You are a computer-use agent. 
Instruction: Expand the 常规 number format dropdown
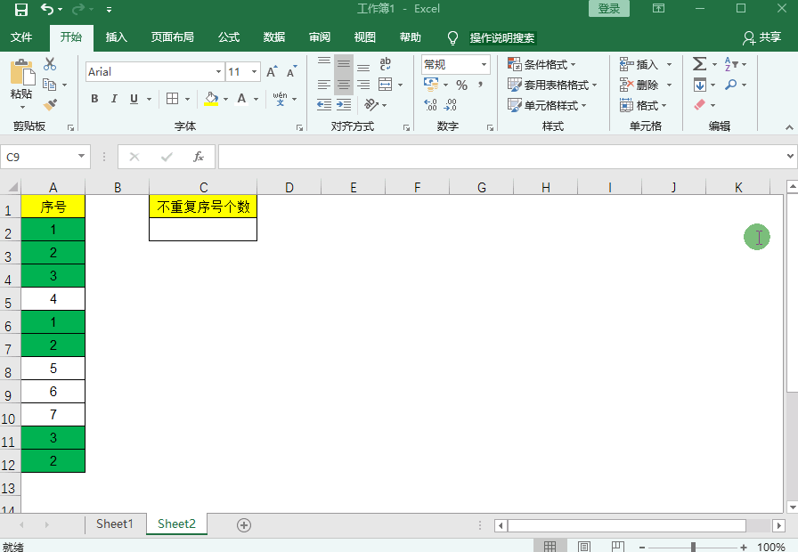tap(484, 64)
